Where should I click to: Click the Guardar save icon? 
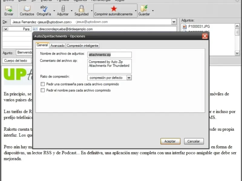(x=144, y=8)
